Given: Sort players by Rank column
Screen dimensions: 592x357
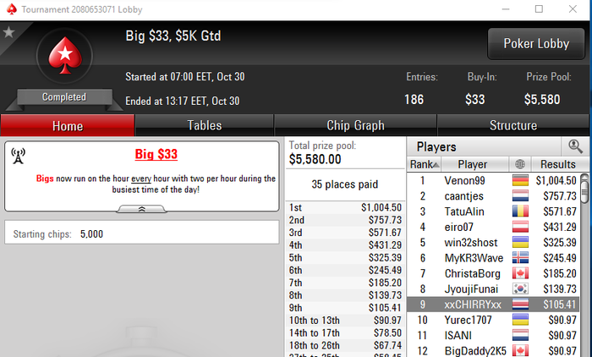Looking at the screenshot, I should click(x=424, y=164).
